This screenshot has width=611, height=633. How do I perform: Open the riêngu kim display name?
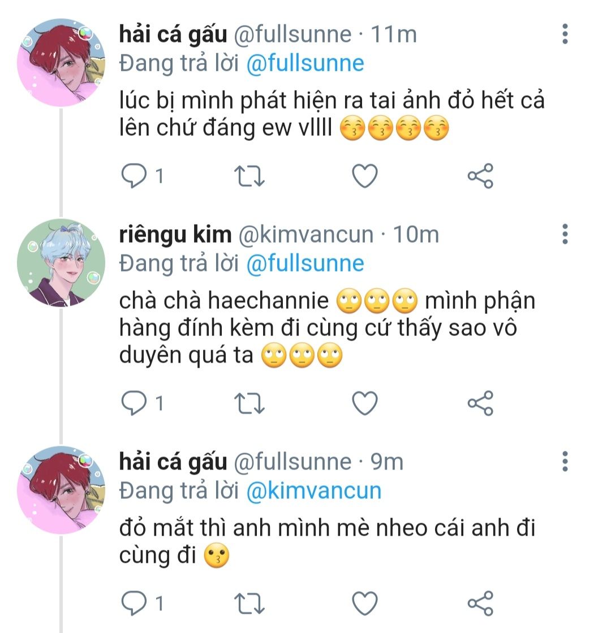point(175,234)
